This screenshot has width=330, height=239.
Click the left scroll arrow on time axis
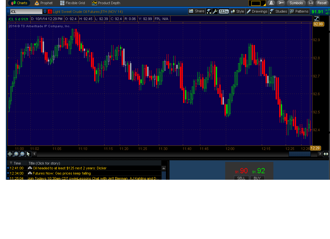(x=35, y=154)
